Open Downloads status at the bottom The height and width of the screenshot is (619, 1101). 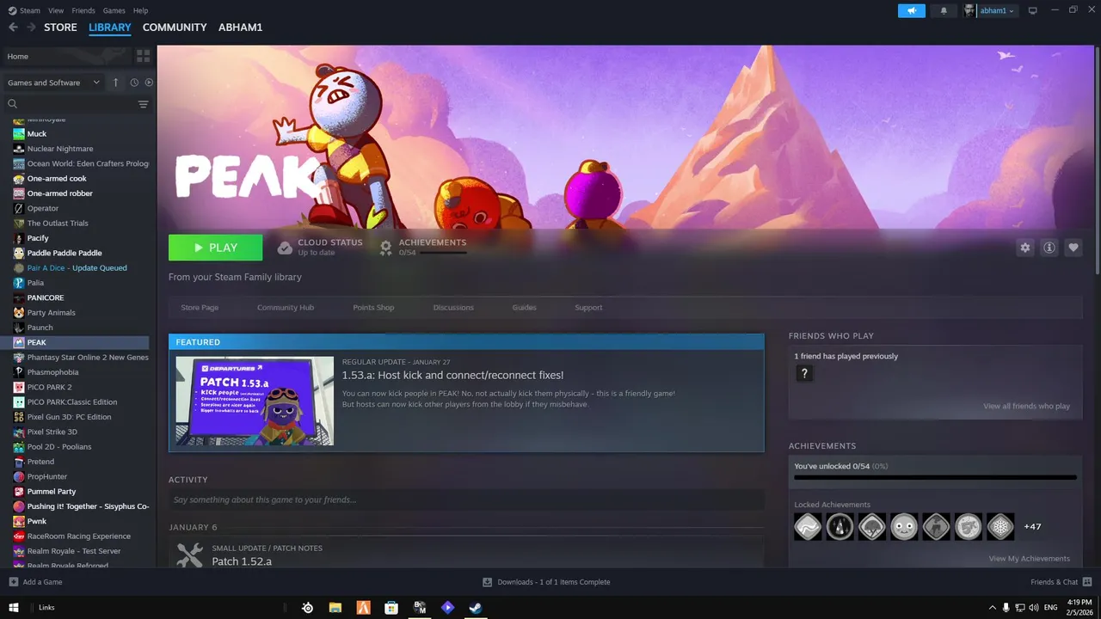(x=546, y=582)
